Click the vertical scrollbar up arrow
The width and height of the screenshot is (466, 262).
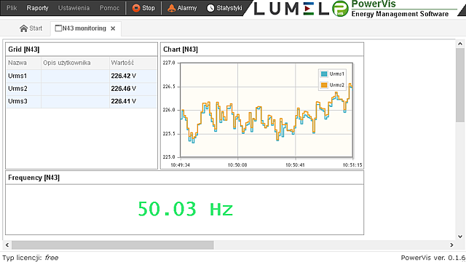coord(460,44)
